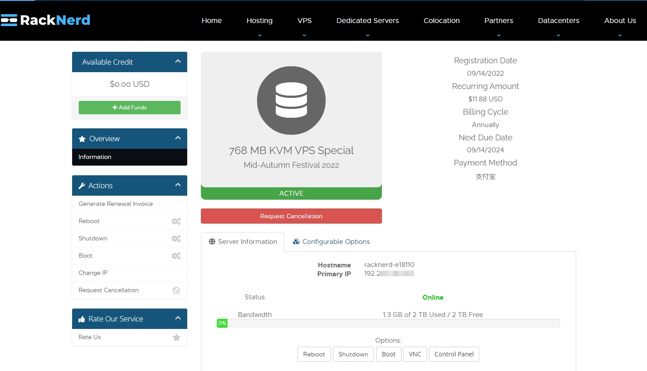Expand the Datacenters menu arrow
This screenshot has height=371, width=647.
558,35
